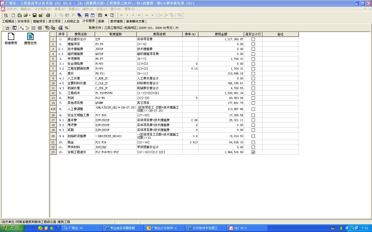Click the new blank file toolbar icon
Screen dimensions: 372x232
click(x=13, y=15)
